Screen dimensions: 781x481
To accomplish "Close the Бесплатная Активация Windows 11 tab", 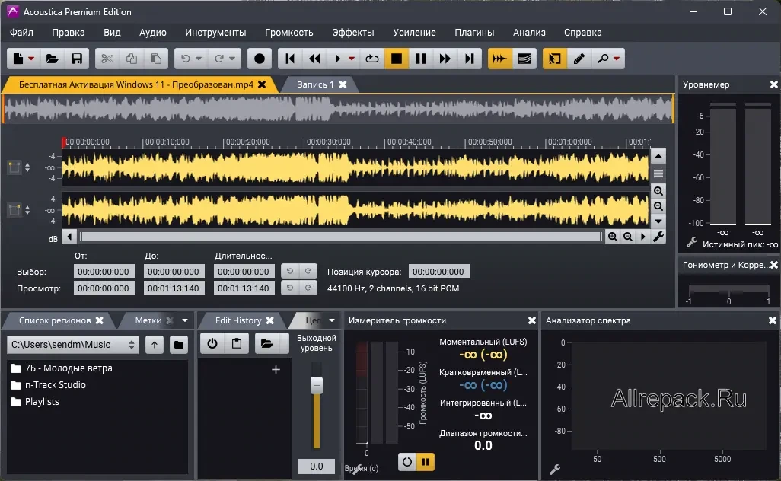I will click(x=262, y=84).
